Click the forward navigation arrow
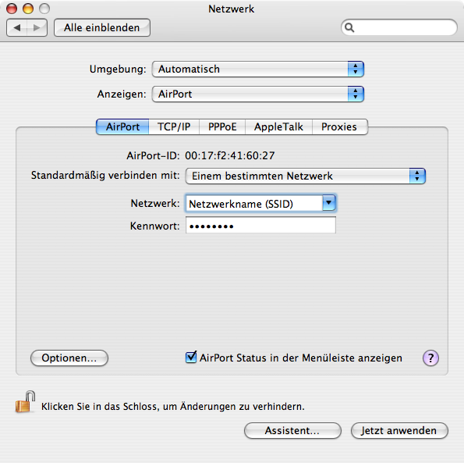 [x=37, y=28]
